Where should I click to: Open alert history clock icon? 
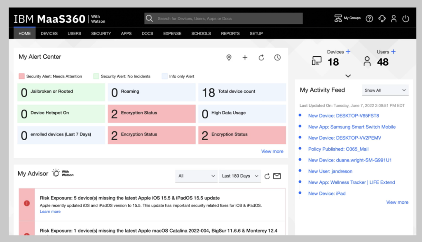click(277, 58)
